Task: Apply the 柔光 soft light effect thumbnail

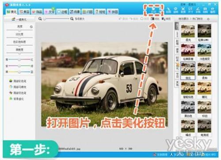Action: point(188,31)
